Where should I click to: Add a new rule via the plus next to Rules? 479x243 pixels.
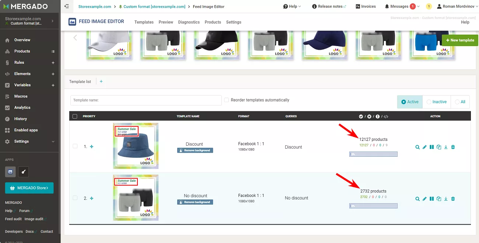pyautogui.click(x=53, y=63)
